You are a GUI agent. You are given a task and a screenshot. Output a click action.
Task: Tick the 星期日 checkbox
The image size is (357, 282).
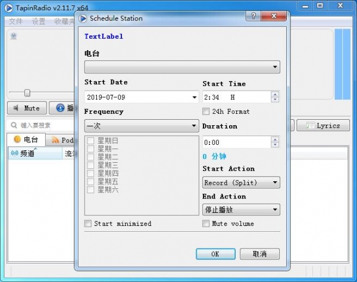point(90,141)
